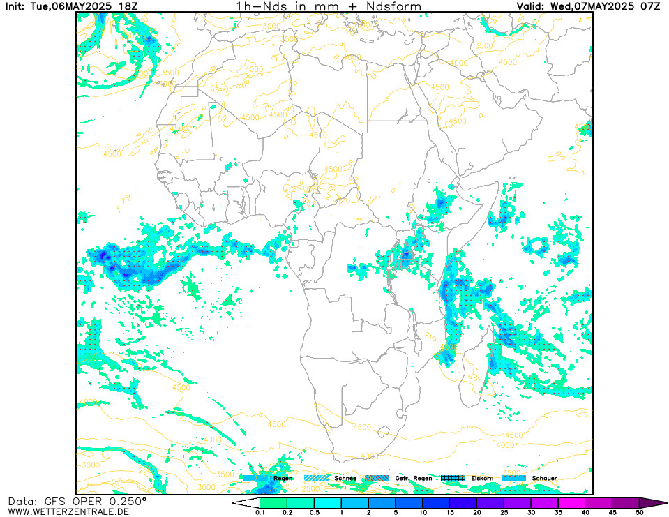Click the 50 value on the color scale
669x517 pixels.
click(640, 512)
